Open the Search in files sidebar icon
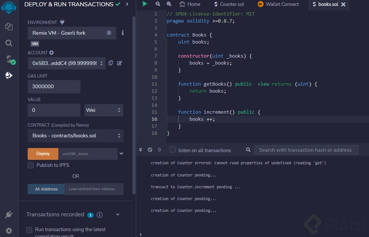 [9, 43]
